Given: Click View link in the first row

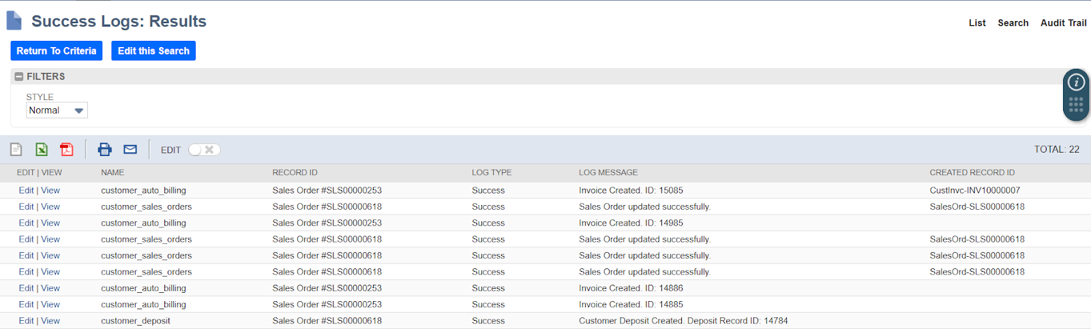Looking at the screenshot, I should click(x=50, y=191).
